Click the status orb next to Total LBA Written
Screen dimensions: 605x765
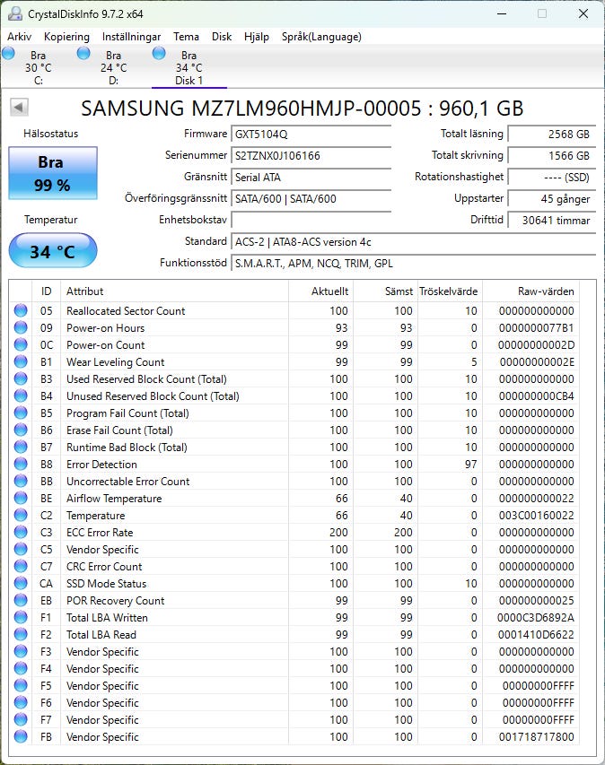tap(21, 618)
